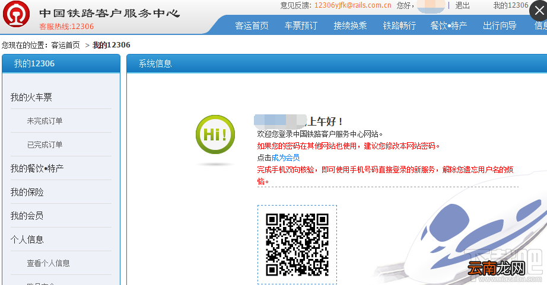
Task: Click 退出 to log out
Action: click(462, 5)
